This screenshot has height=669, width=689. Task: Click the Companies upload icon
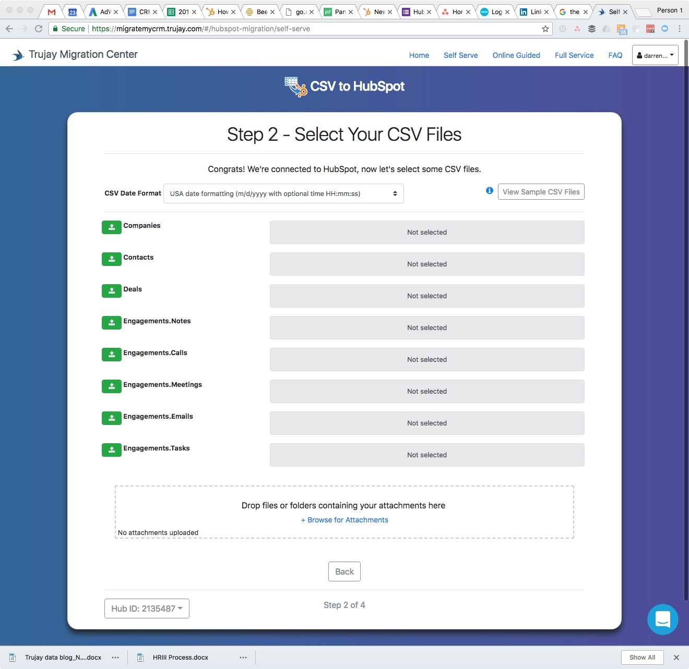pyautogui.click(x=111, y=227)
